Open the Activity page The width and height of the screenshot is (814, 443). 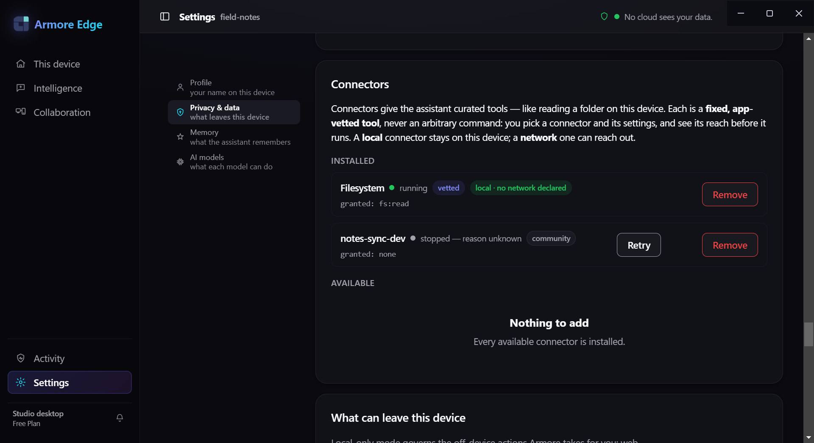[70, 358]
